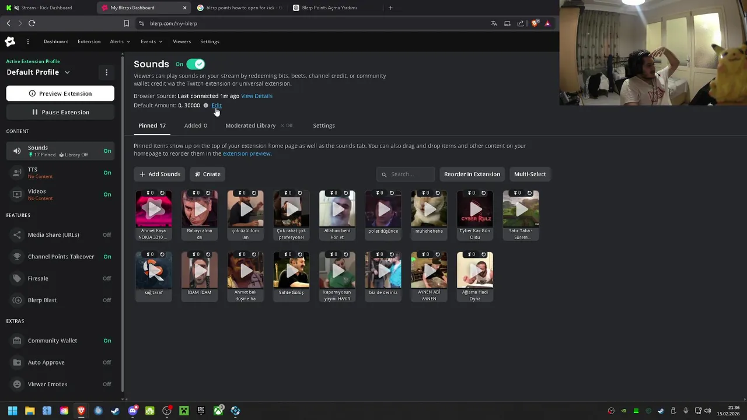Viewport: 747px width, 420px height.
Task: Click Edit link beside Default Amount
Action: point(217,106)
